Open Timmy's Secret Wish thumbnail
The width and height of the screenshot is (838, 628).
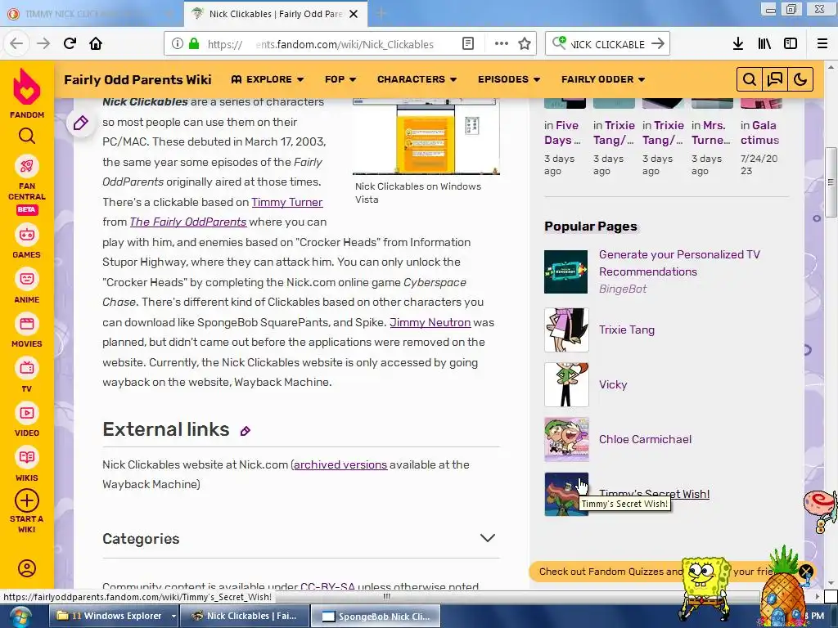(x=566, y=494)
